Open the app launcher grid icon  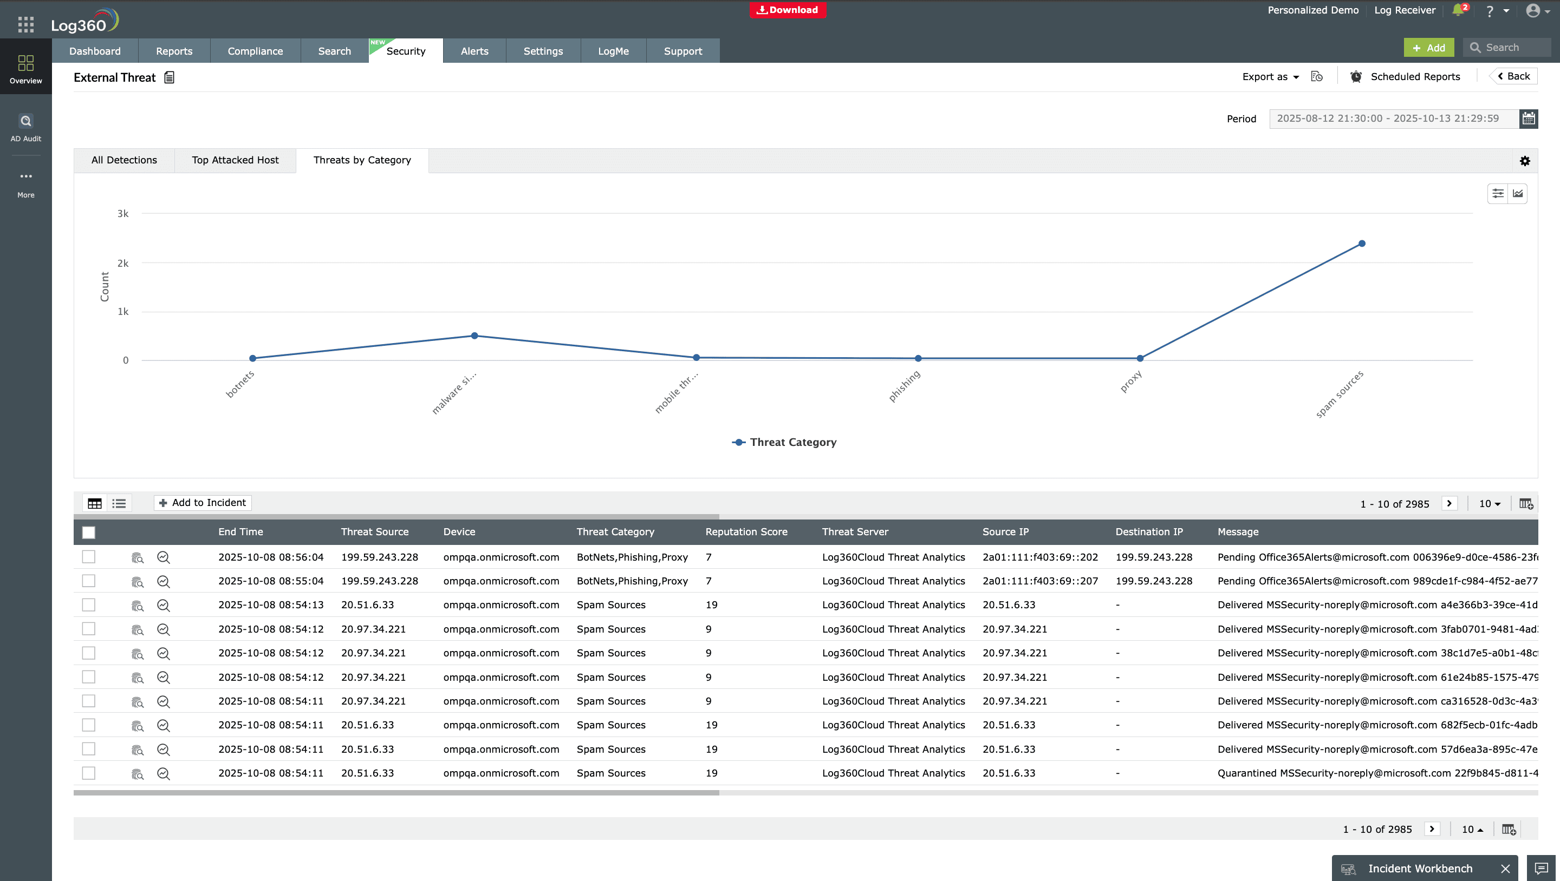25,24
